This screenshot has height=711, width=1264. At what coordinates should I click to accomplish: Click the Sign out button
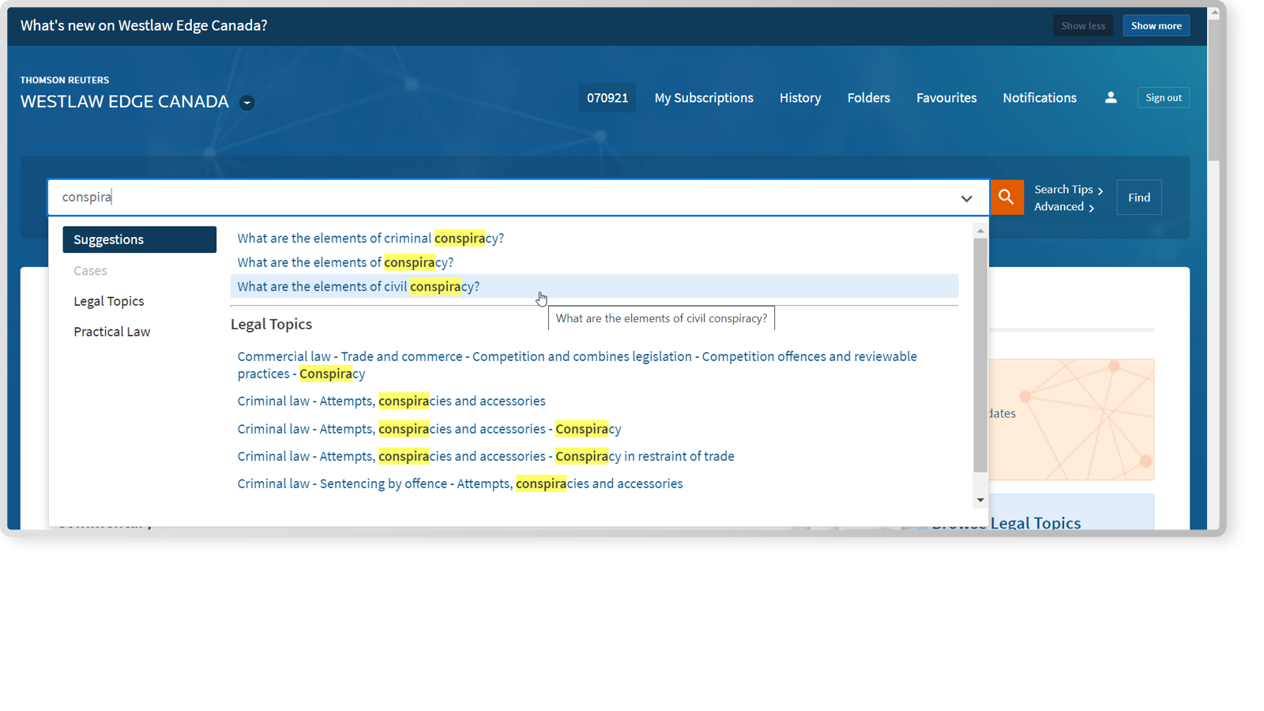tap(1164, 97)
